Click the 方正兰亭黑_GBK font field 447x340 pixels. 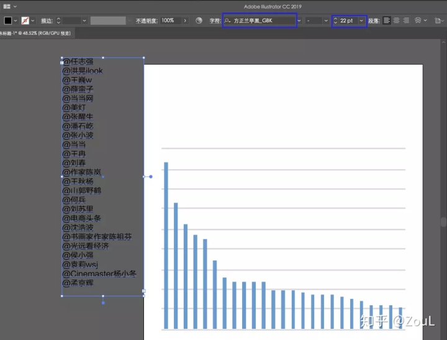[260, 21]
